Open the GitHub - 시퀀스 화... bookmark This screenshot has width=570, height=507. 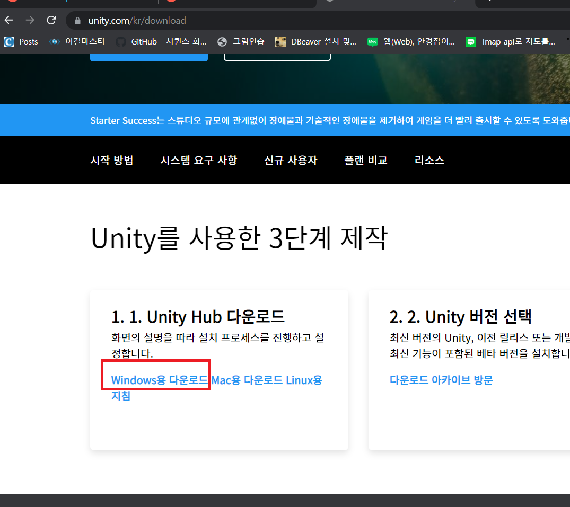[161, 42]
